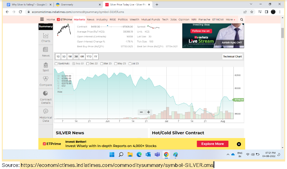Close the ETPrime banner ad
The image size is (287, 169).
[239, 144]
